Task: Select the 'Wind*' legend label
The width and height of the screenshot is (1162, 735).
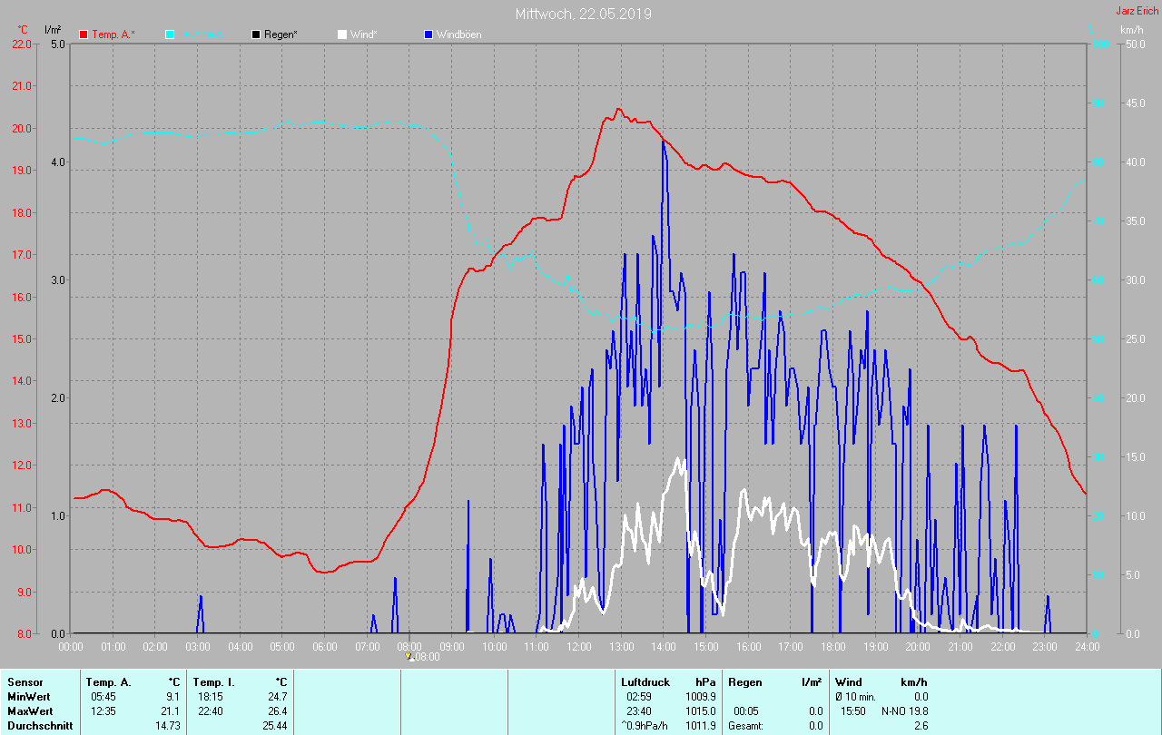Action: point(364,34)
